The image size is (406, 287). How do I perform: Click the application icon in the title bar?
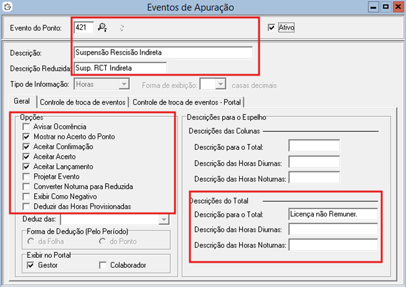tap(7, 7)
